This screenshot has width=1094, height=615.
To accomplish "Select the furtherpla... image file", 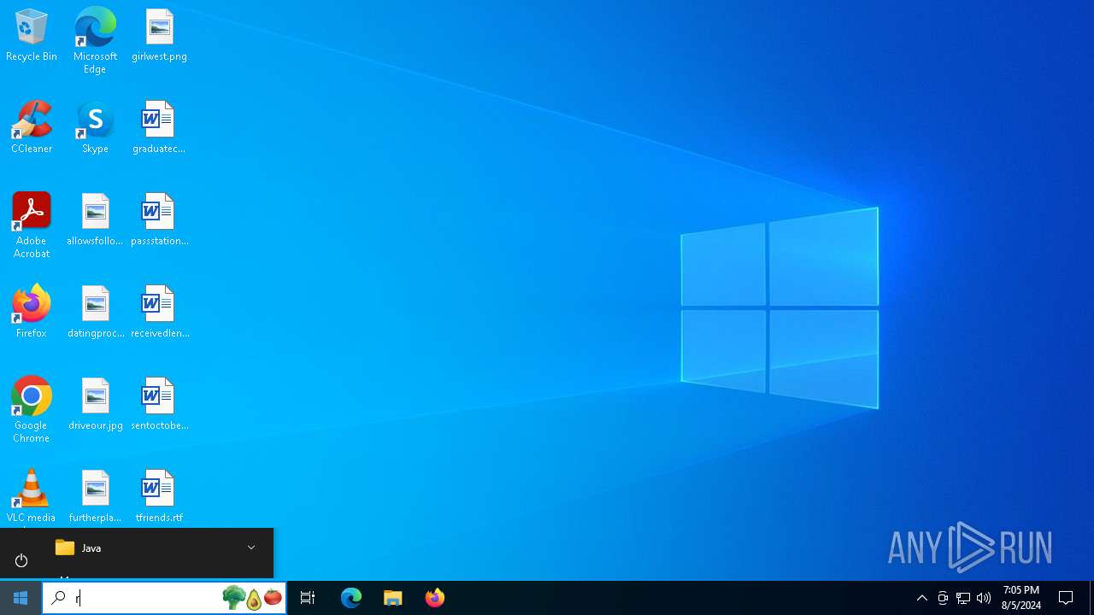I will (x=95, y=497).
